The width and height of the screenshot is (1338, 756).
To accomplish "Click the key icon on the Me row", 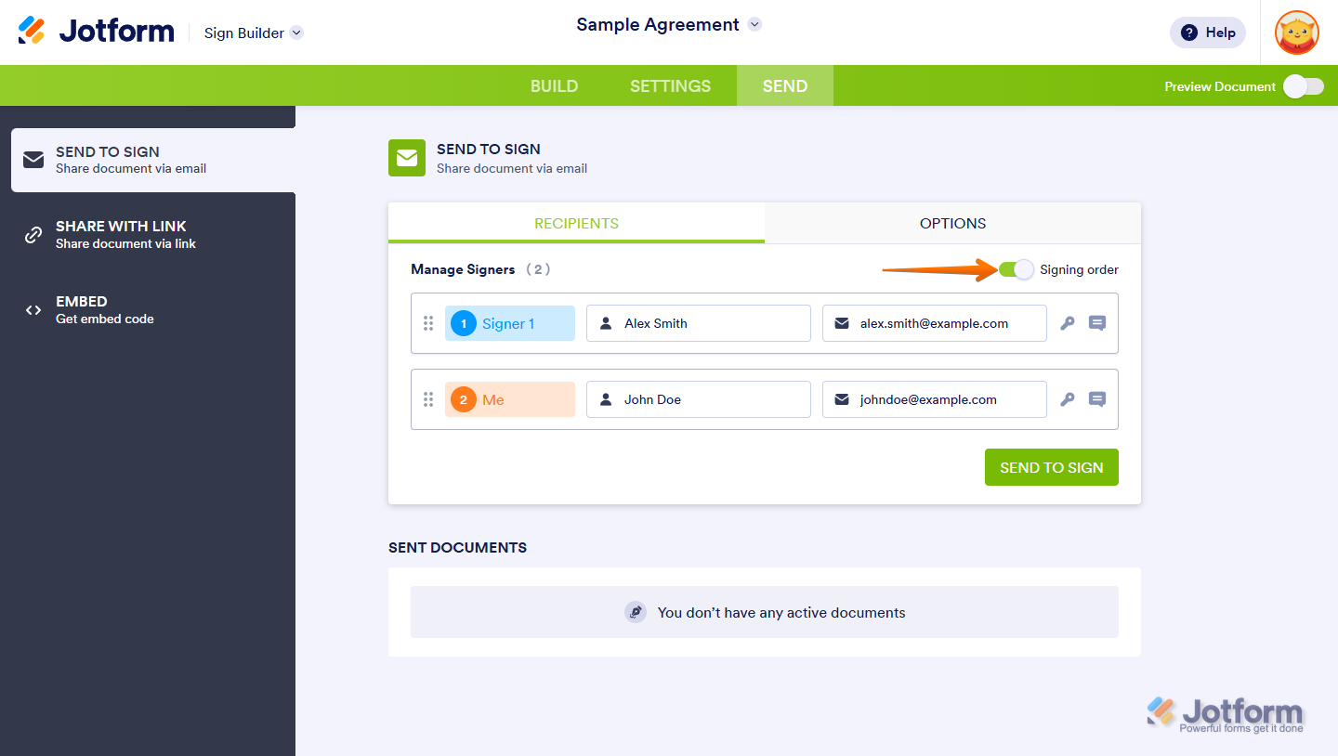I will (1067, 398).
